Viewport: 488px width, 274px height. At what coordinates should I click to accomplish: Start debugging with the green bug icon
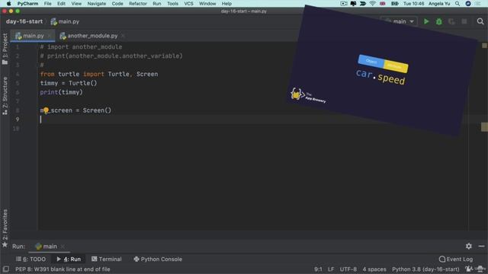(439, 21)
